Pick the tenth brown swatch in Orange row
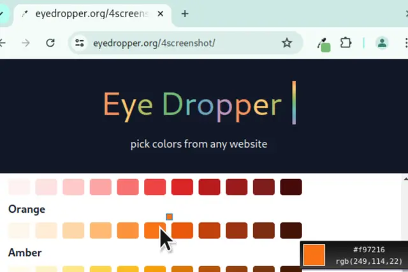 coord(263,230)
